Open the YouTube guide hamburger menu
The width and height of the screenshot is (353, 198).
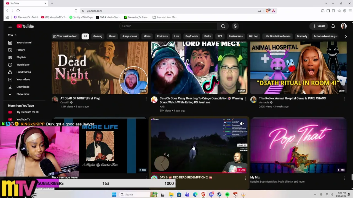[x=10, y=26]
